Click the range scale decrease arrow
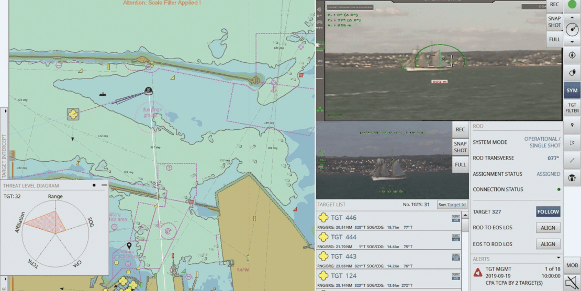This screenshot has height=291, width=581. tap(572, 41)
